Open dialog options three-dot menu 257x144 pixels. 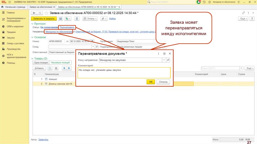(159, 54)
